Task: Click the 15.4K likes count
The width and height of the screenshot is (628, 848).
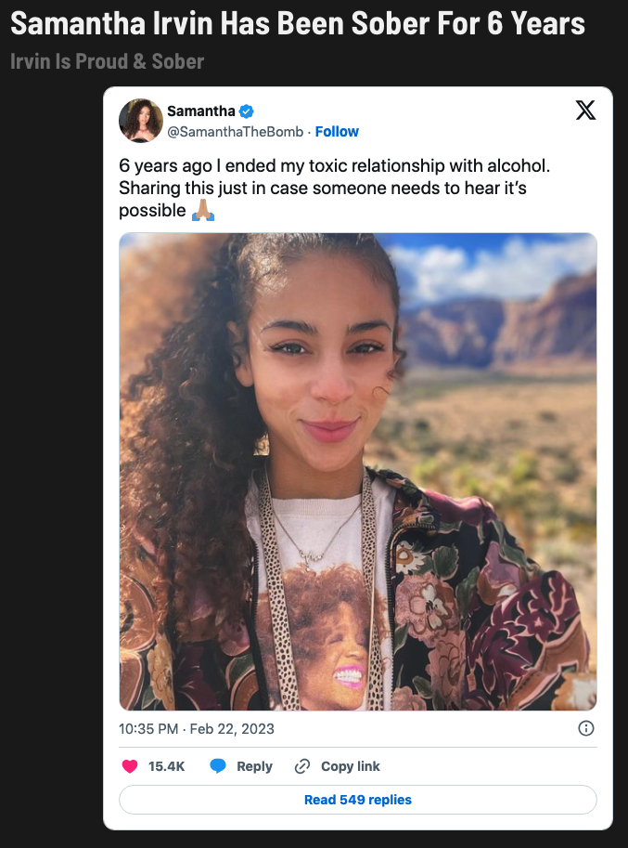Action: click(x=167, y=766)
